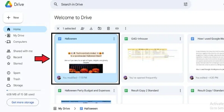The image size is (224, 112).
Task: Click Docs icon on How I used Google card
Action: pyautogui.click(x=192, y=39)
